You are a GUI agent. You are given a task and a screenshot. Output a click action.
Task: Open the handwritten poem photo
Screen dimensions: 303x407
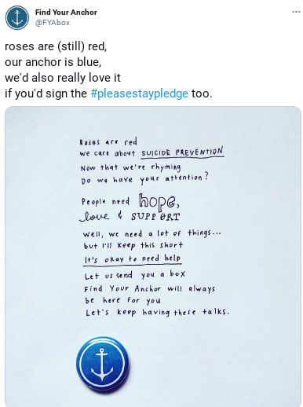pyautogui.click(x=153, y=257)
